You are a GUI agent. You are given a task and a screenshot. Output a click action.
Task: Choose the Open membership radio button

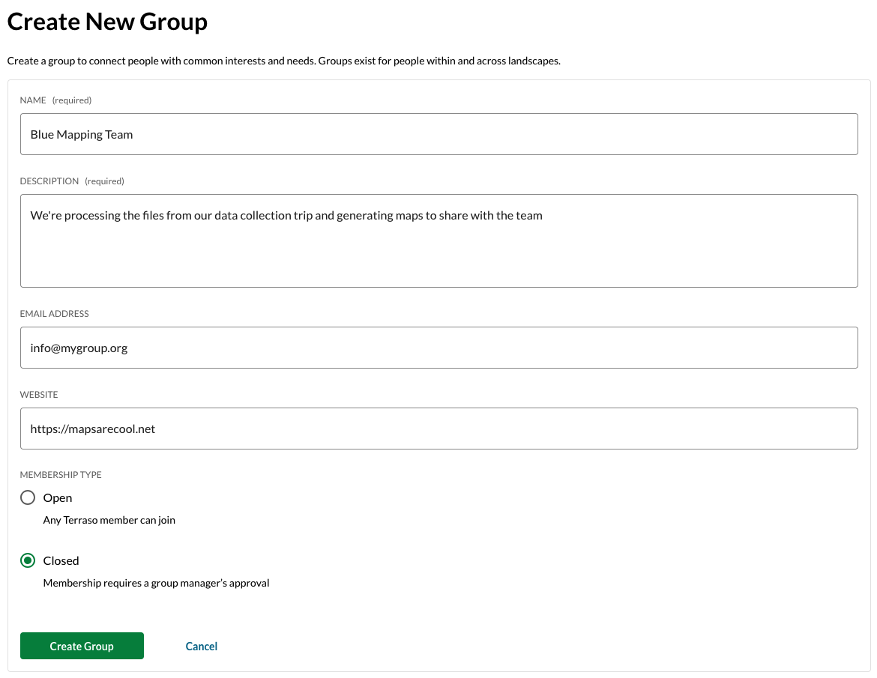pos(28,497)
